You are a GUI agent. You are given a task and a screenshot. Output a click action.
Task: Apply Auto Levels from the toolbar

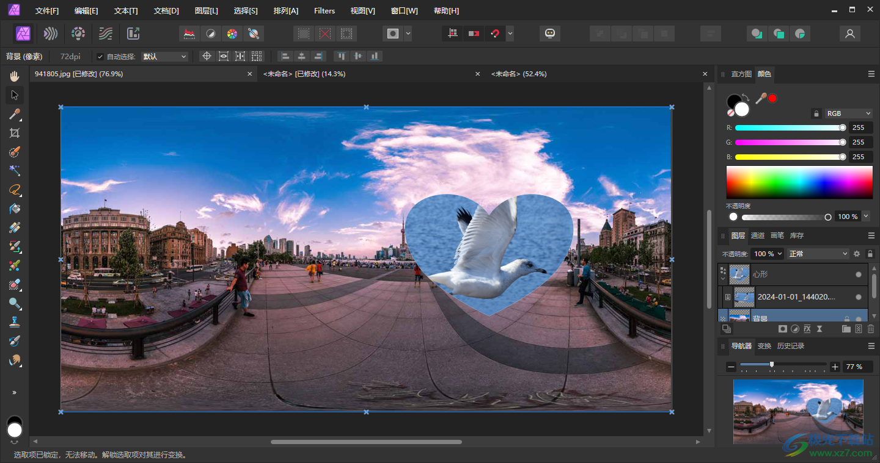[x=189, y=34]
